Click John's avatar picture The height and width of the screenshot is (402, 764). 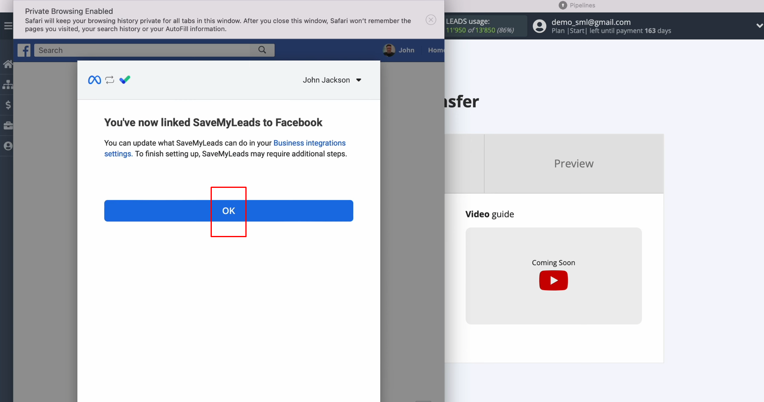coord(389,50)
